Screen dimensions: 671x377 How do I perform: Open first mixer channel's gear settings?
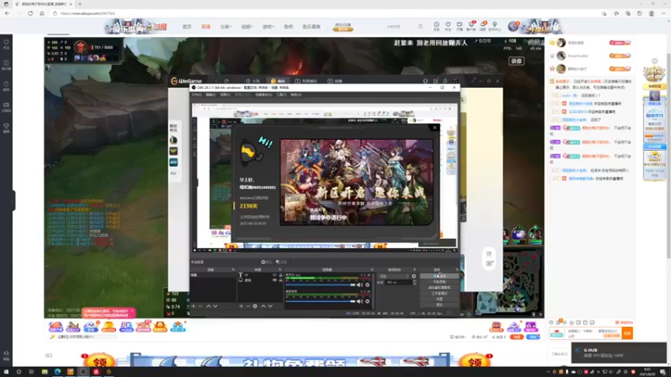click(x=367, y=285)
